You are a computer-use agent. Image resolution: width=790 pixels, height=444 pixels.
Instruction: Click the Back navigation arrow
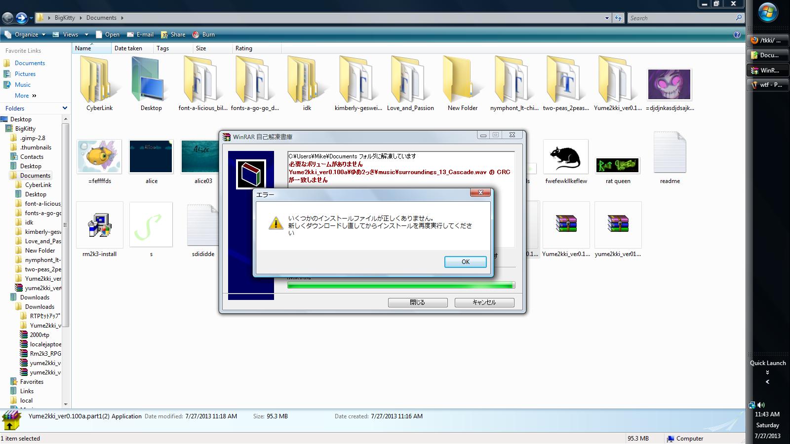pyautogui.click(x=7, y=18)
